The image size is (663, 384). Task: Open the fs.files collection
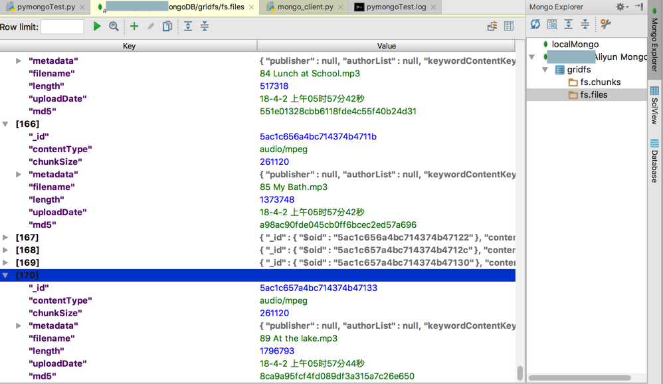point(594,95)
